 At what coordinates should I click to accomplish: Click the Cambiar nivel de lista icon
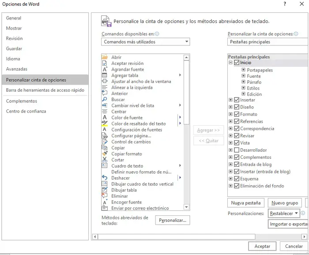(x=105, y=105)
